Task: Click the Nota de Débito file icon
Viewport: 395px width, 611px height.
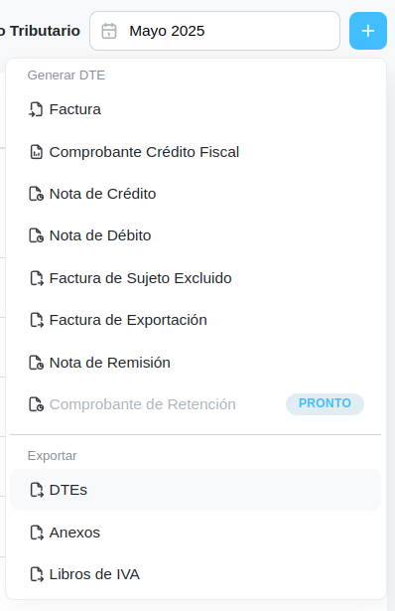Action: (36, 235)
